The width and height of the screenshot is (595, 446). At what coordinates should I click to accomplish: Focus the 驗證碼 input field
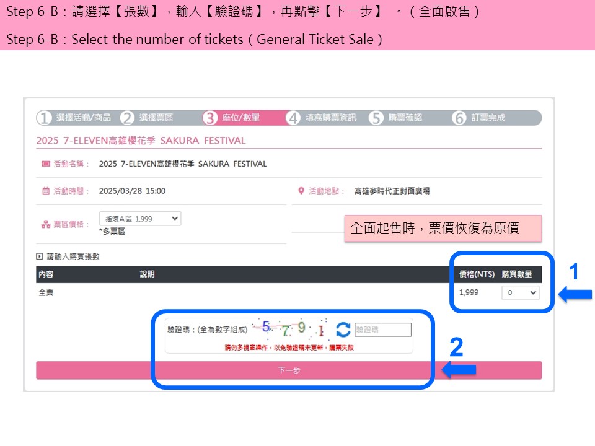tap(383, 330)
